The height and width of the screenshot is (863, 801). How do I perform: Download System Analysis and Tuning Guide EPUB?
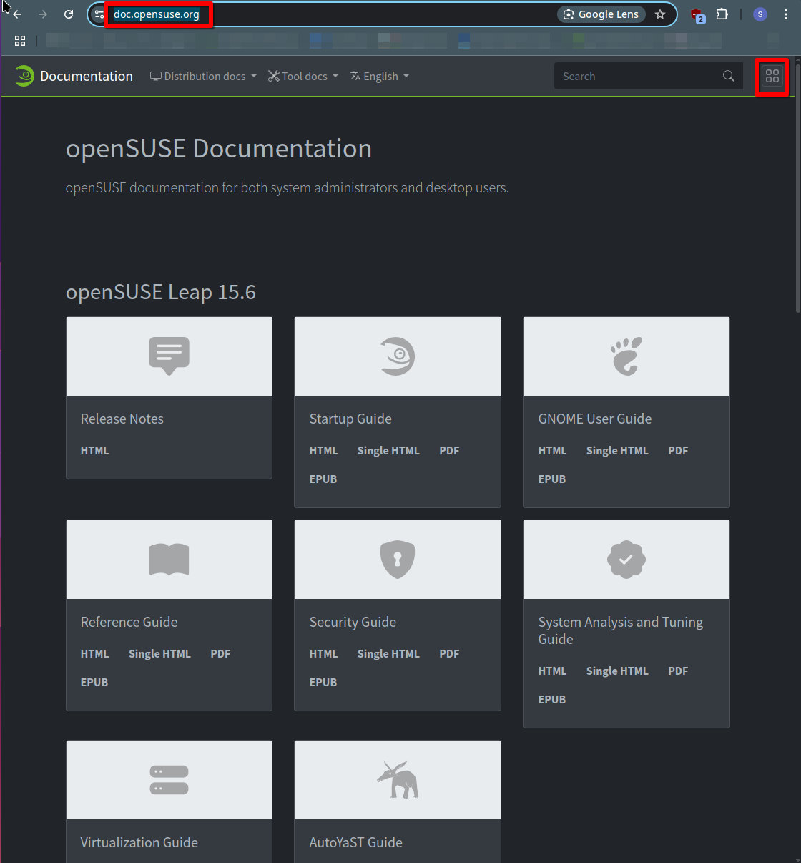(552, 700)
